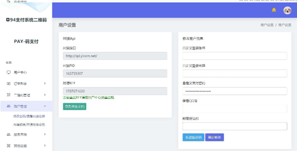The image size is (297, 151).
Task: Select the 商户管理 menu item
Action: pyautogui.click(x=26, y=106)
